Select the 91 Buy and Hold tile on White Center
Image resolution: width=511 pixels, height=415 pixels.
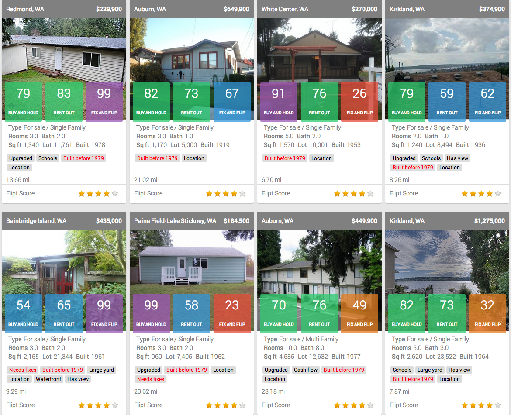pyautogui.click(x=279, y=102)
